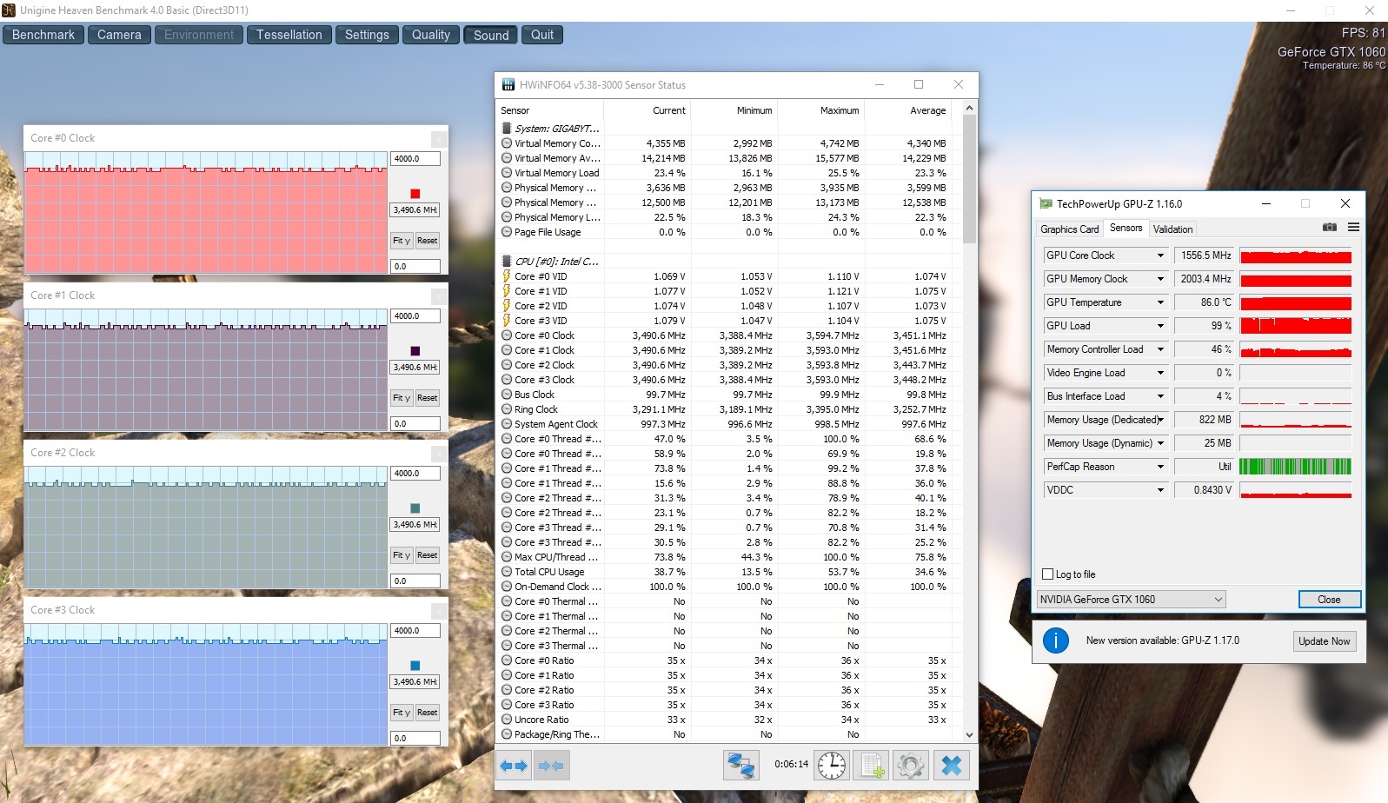1388x803 pixels.
Task: Open the PerfCap Reason dropdown
Action: (1160, 467)
